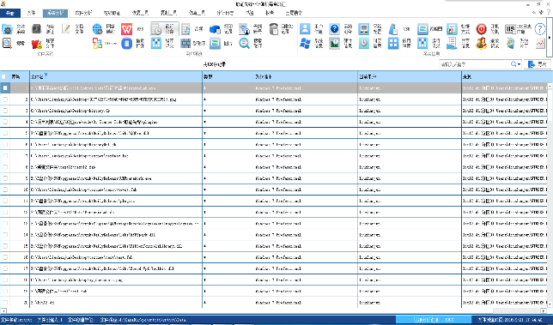Open the notepad-with-pencil document icon
Image resolution: width=553 pixels, height=325 pixels.
click(66, 28)
